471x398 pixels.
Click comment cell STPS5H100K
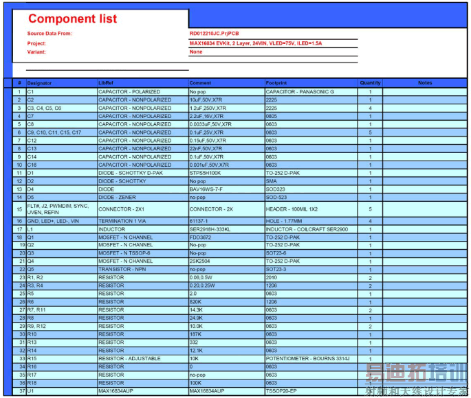(227, 173)
